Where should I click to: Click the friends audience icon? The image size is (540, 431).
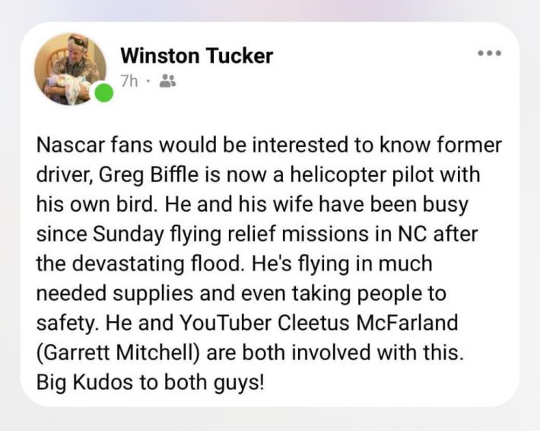pos(168,81)
